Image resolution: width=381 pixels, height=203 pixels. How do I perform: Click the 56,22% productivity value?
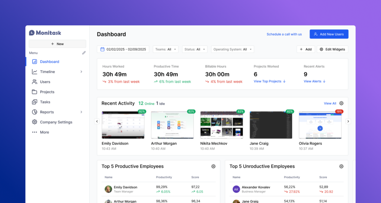pos(289,187)
